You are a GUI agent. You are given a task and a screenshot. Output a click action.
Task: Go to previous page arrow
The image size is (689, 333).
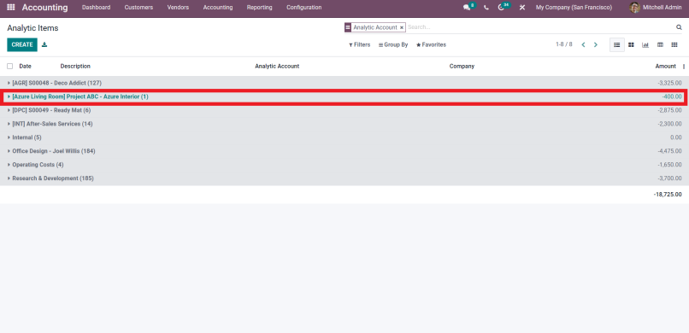(583, 44)
